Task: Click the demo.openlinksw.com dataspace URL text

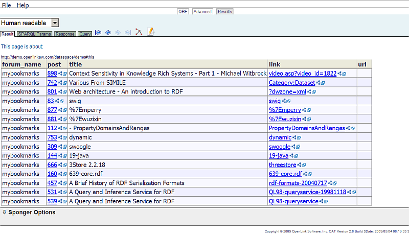Action: (48, 57)
